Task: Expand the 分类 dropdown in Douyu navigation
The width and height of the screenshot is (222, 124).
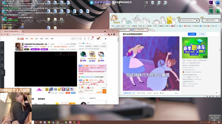Action: (36, 39)
